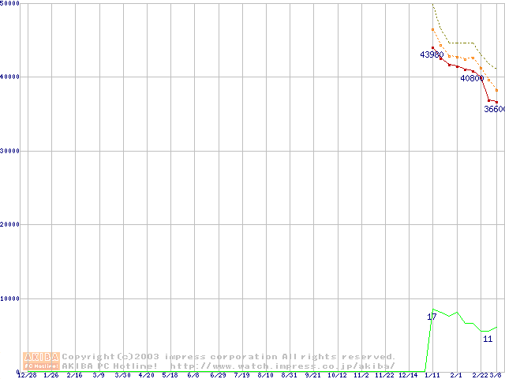Click the 30000 y-axis label
Screen dimensions: 505x379
(11, 151)
